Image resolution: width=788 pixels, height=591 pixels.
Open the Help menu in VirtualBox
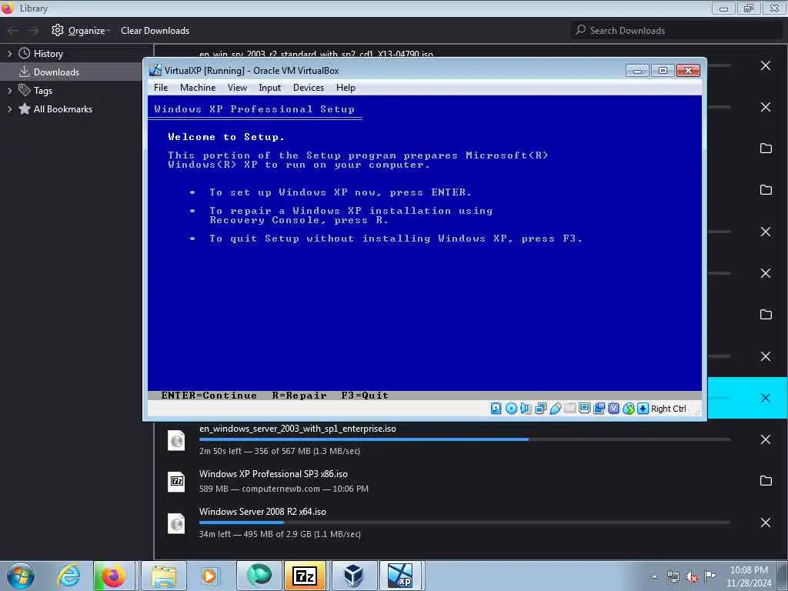[x=346, y=88]
